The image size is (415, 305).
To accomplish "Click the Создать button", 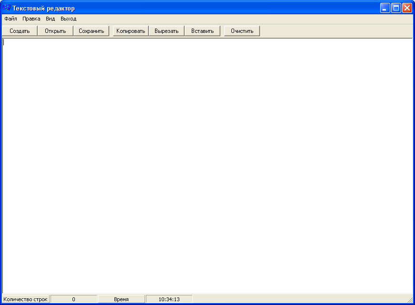I will click(20, 31).
